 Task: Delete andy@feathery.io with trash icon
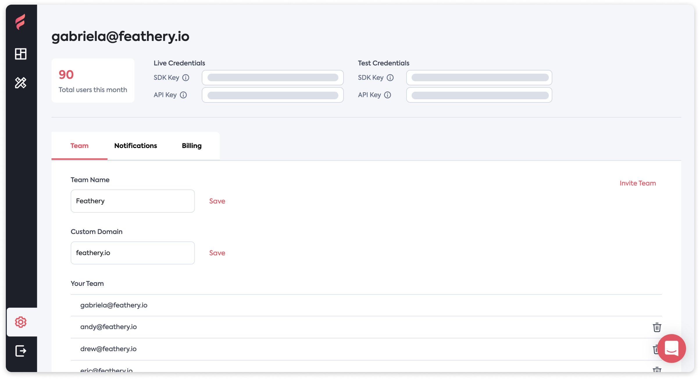[x=657, y=327]
